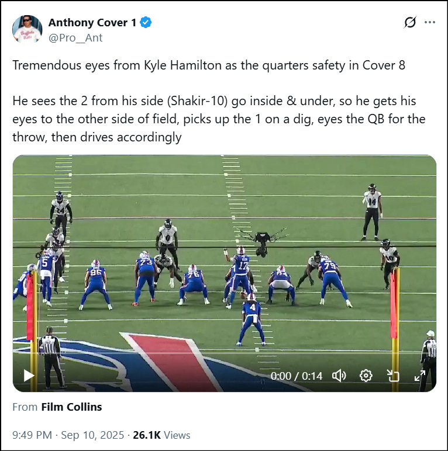The height and width of the screenshot is (451, 448).
Task: Click the Sep 10, 2025 date
Action: point(92,435)
